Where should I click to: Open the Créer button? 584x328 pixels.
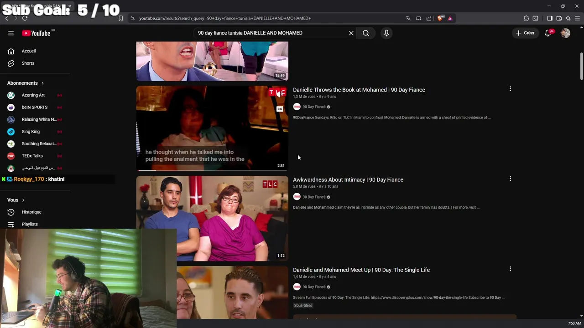tap(525, 33)
